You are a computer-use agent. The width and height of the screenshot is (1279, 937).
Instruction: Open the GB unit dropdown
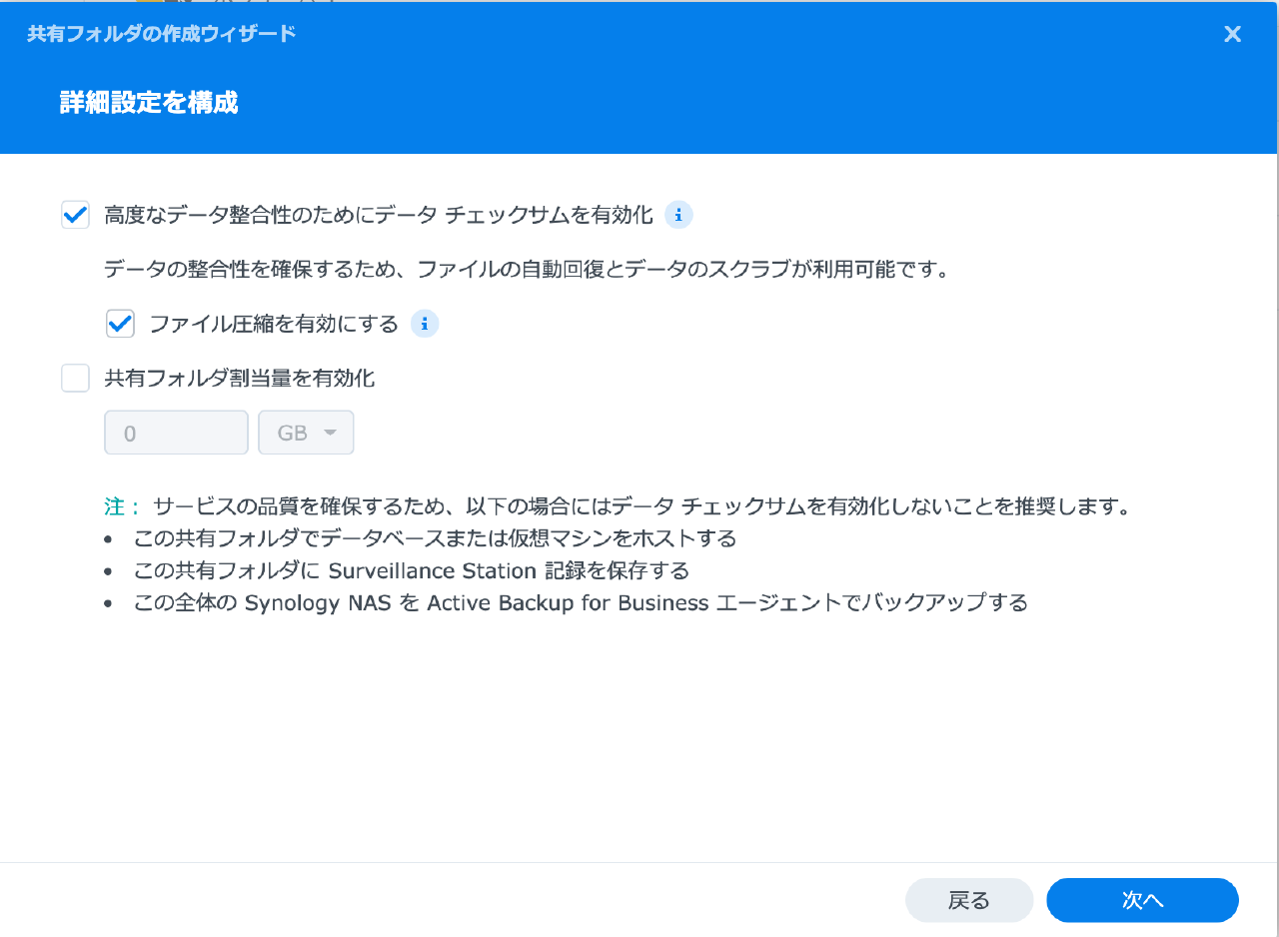point(306,433)
